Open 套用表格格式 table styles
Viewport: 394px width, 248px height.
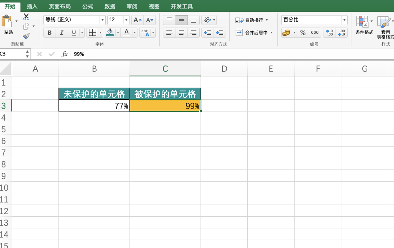point(386,27)
